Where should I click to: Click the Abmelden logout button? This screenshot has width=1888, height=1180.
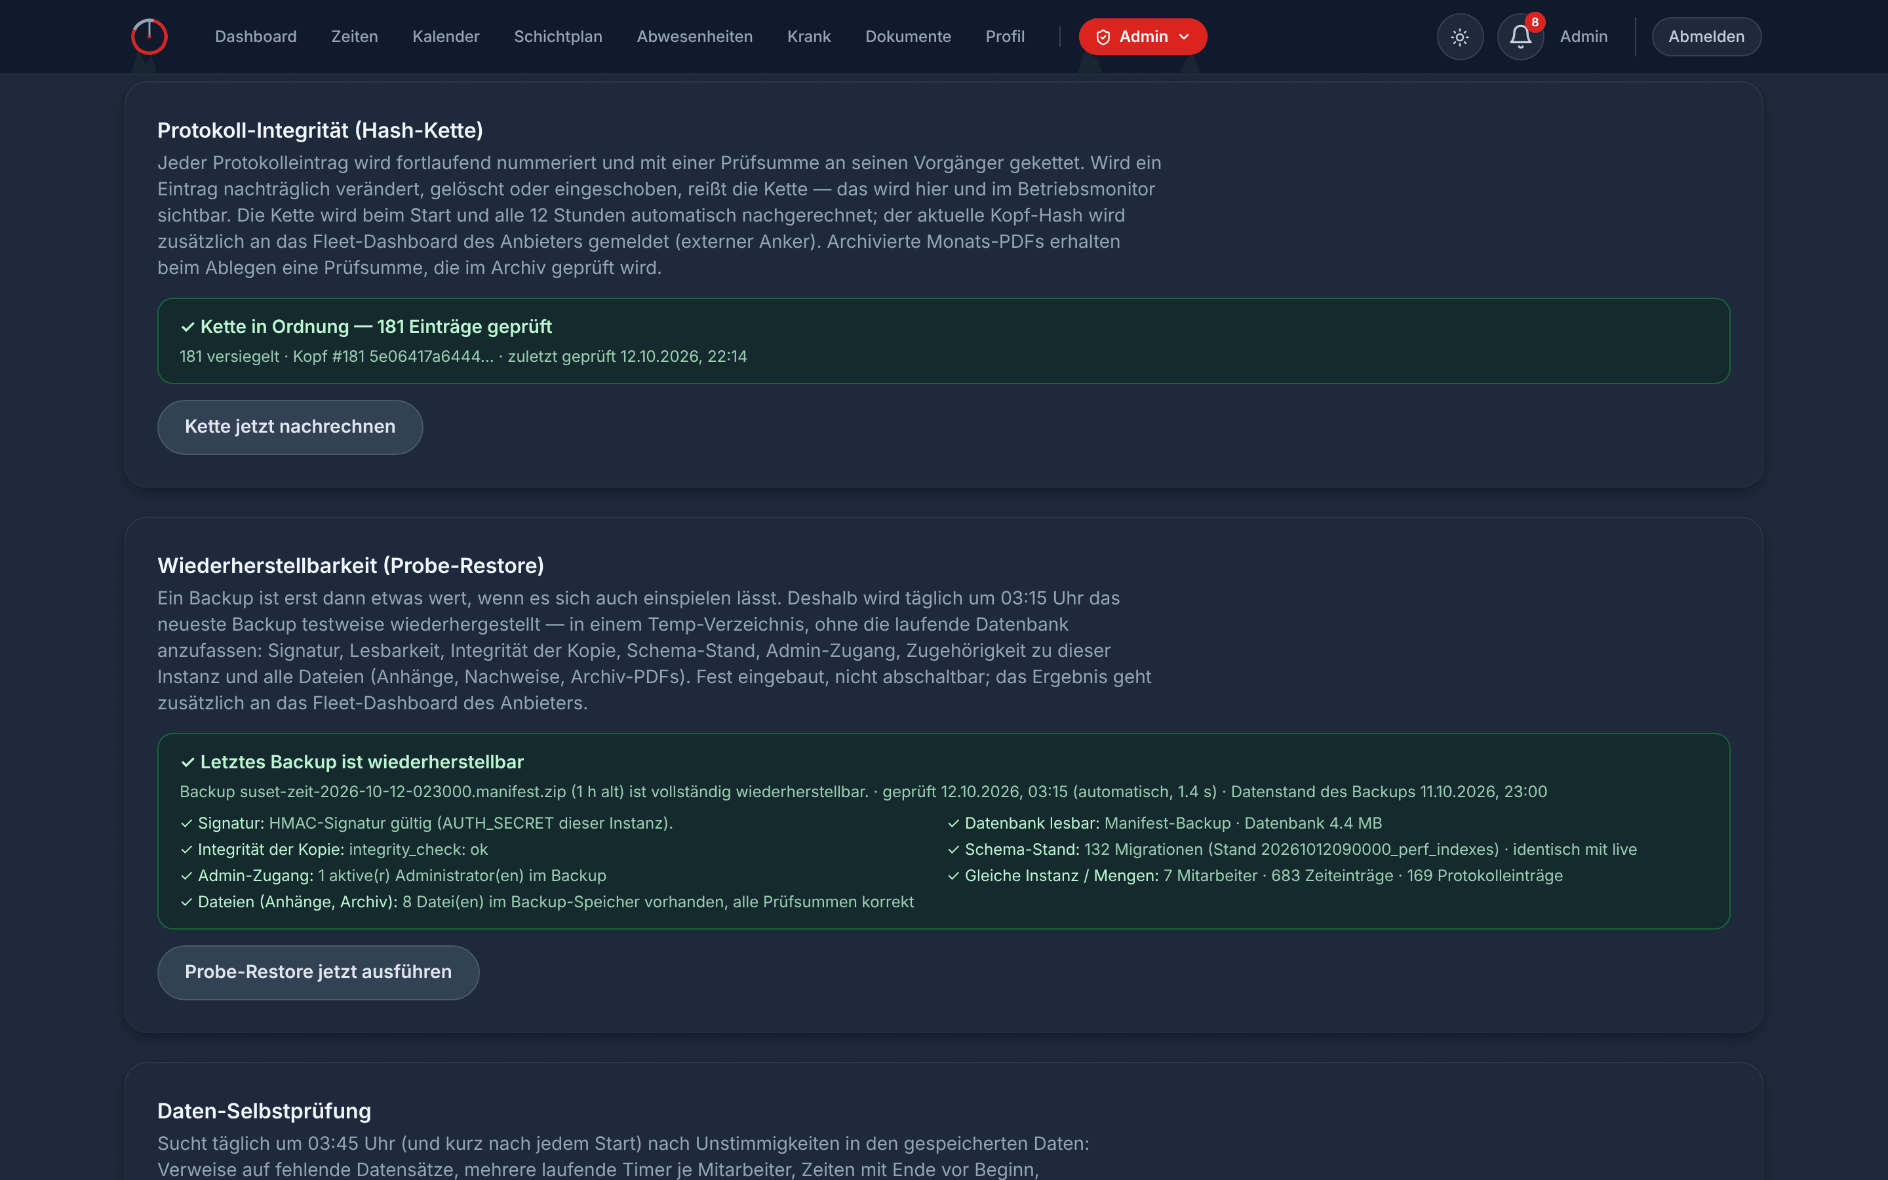pyautogui.click(x=1706, y=37)
